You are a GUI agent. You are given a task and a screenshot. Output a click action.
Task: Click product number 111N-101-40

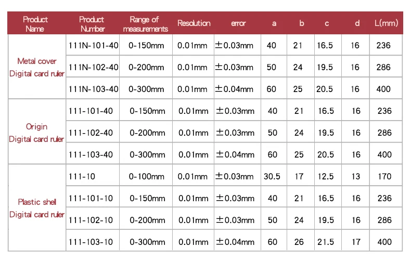[93, 46]
